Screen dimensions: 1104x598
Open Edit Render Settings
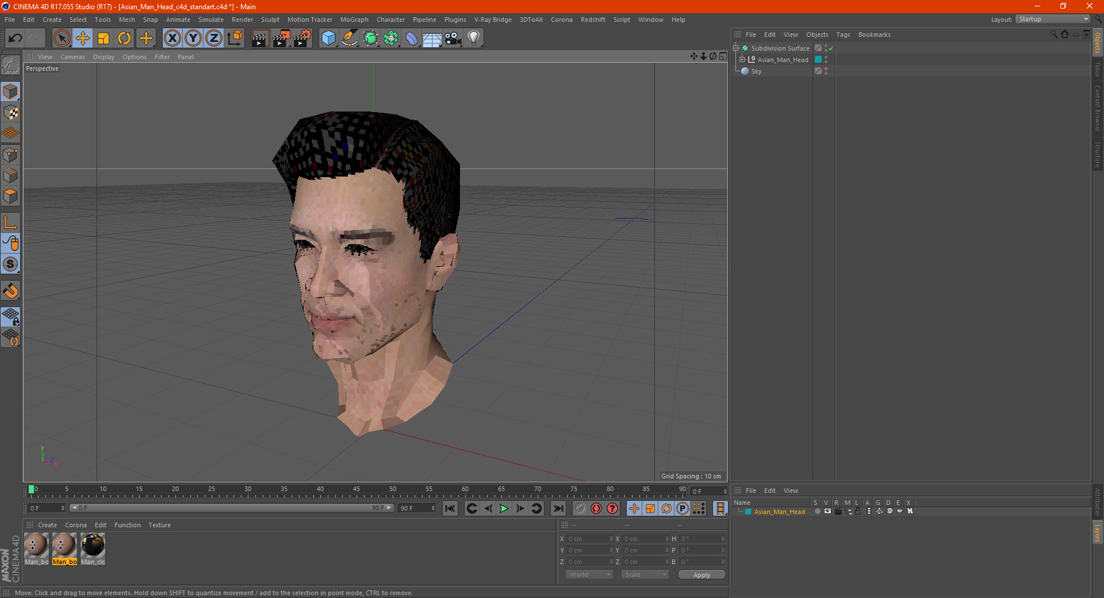[302, 39]
